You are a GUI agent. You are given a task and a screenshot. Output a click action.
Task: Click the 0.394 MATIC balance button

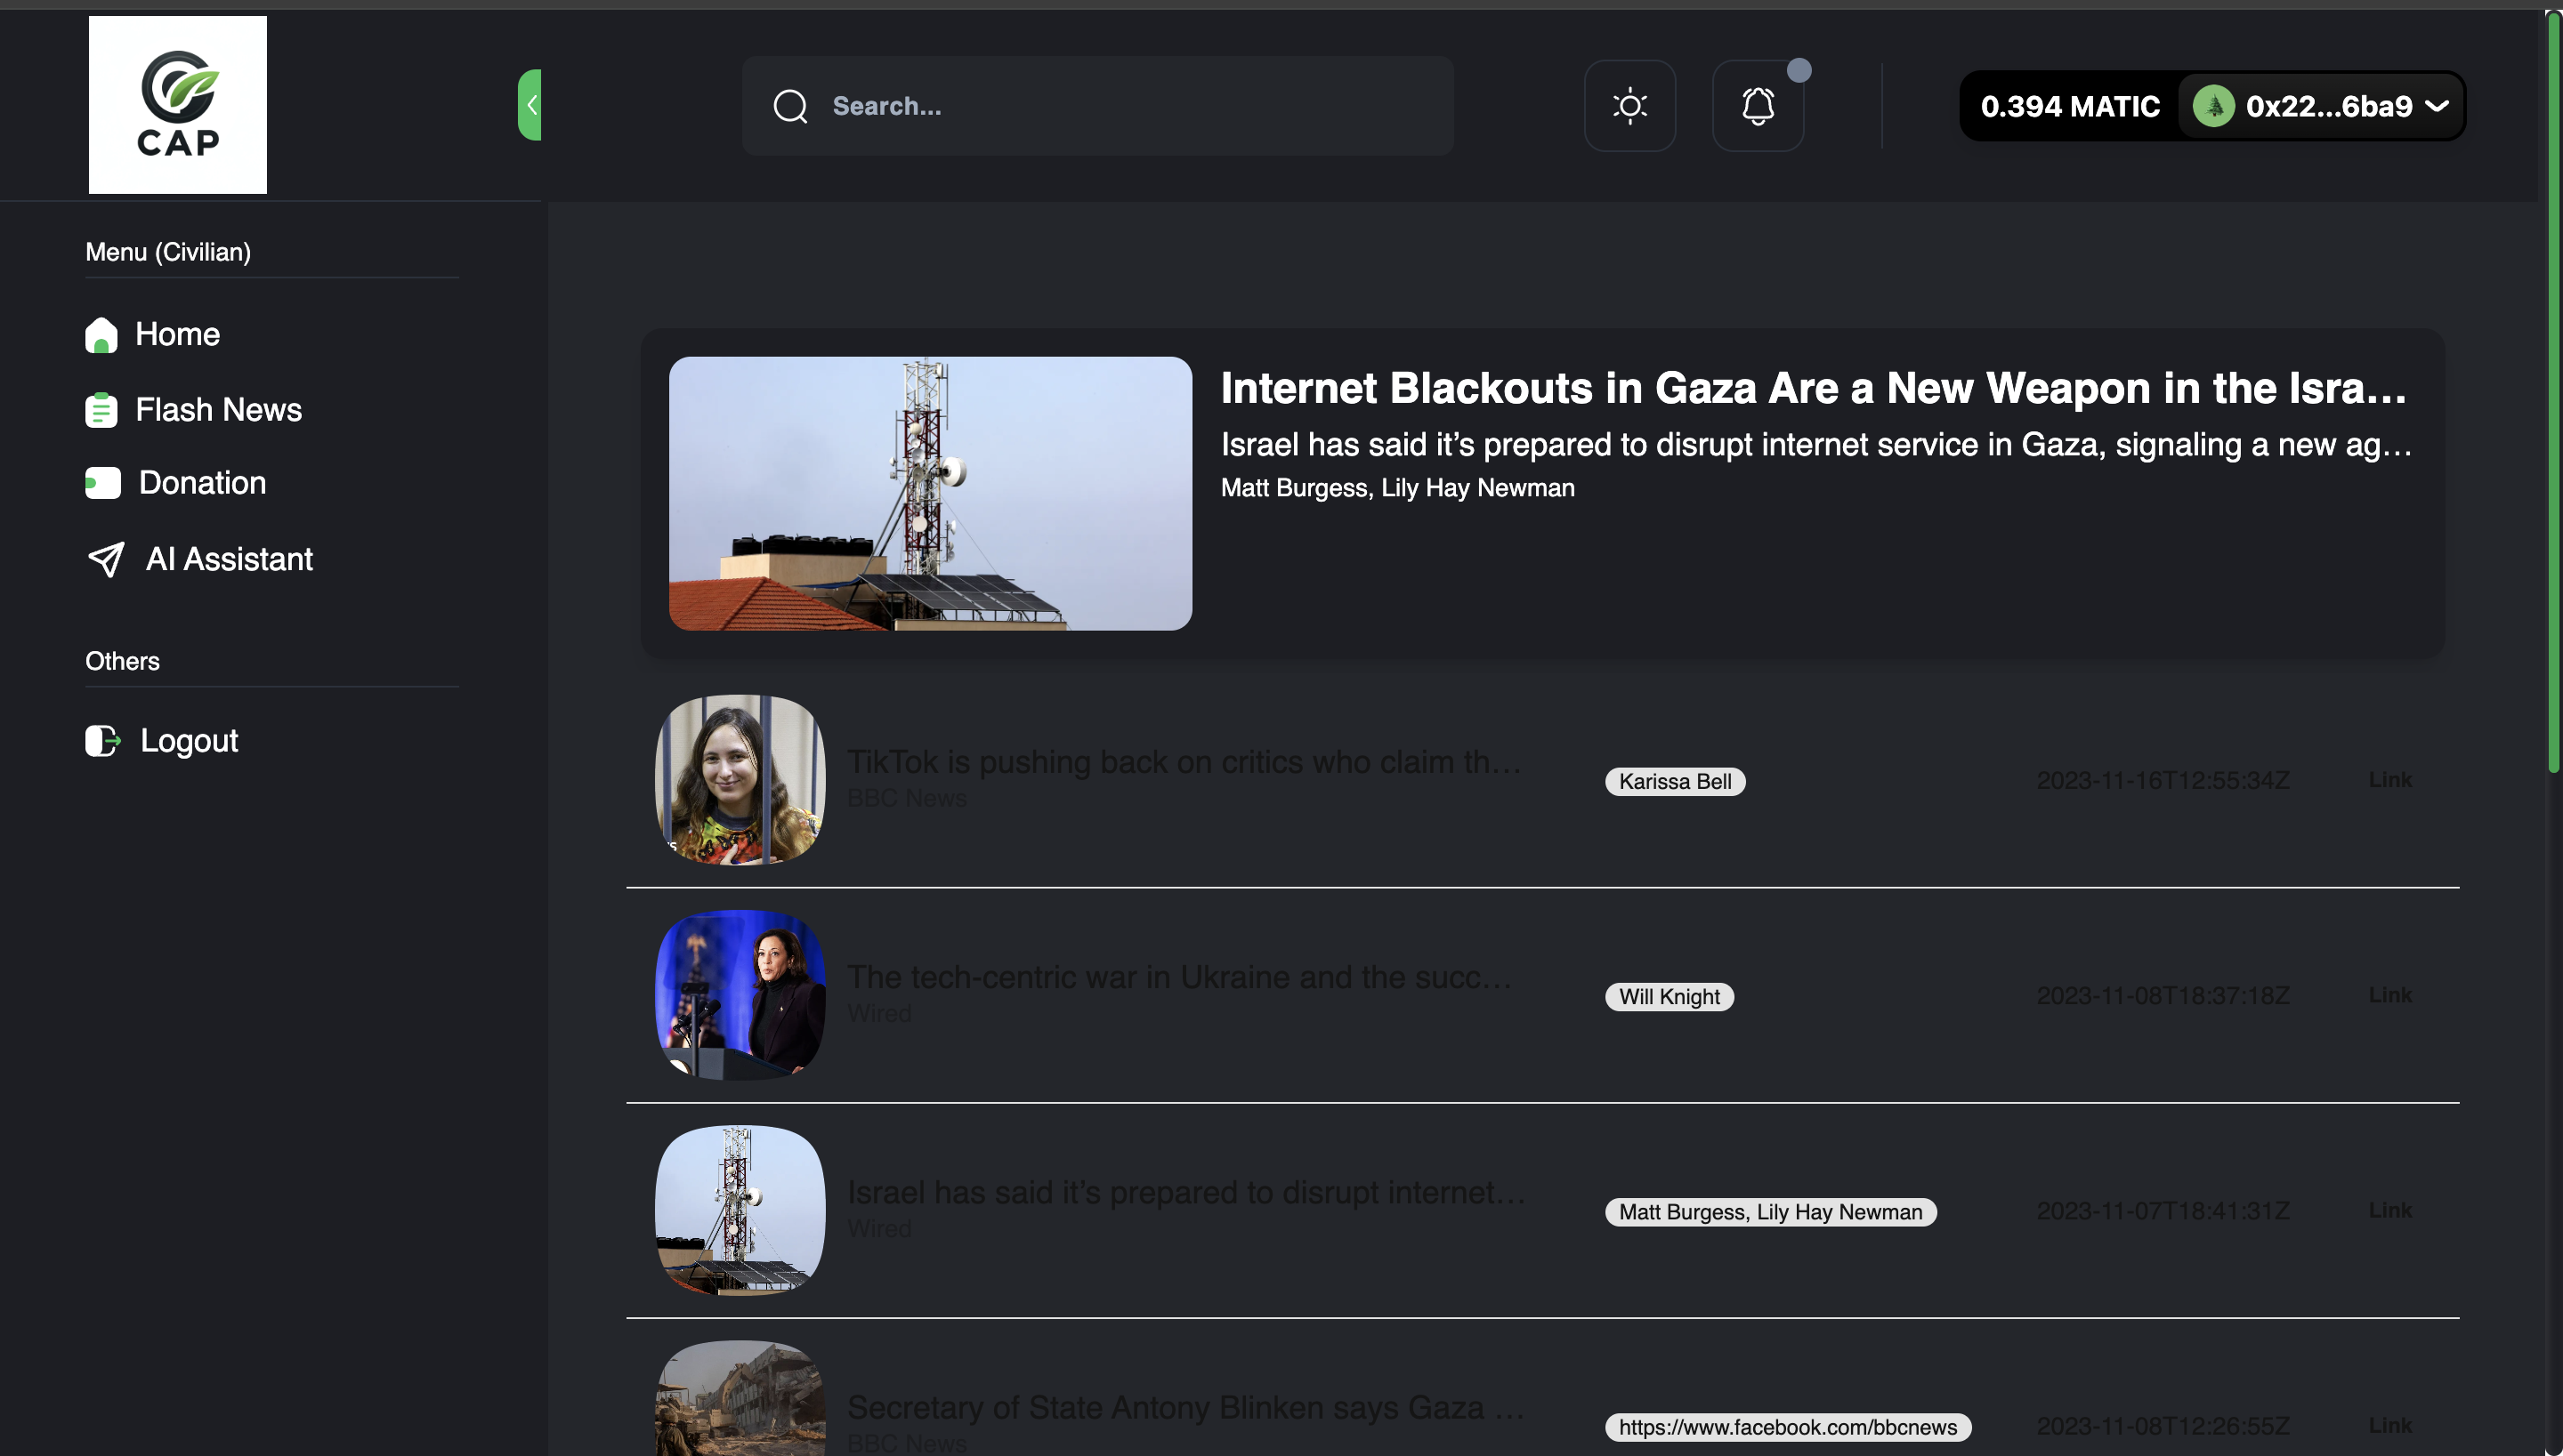click(x=2069, y=106)
